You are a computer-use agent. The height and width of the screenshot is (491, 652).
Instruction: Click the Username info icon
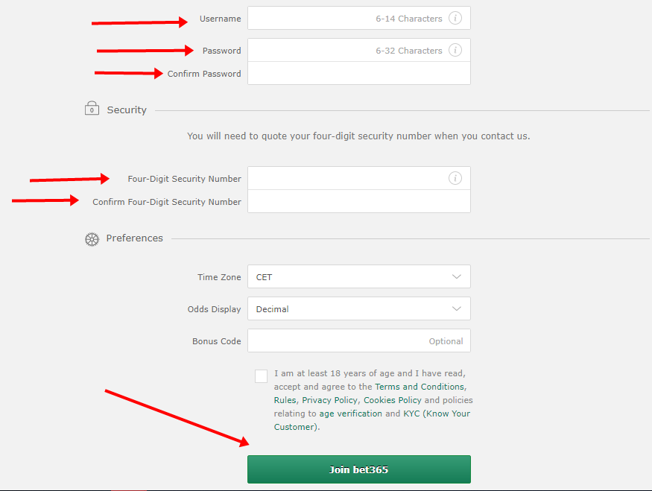pyautogui.click(x=455, y=19)
